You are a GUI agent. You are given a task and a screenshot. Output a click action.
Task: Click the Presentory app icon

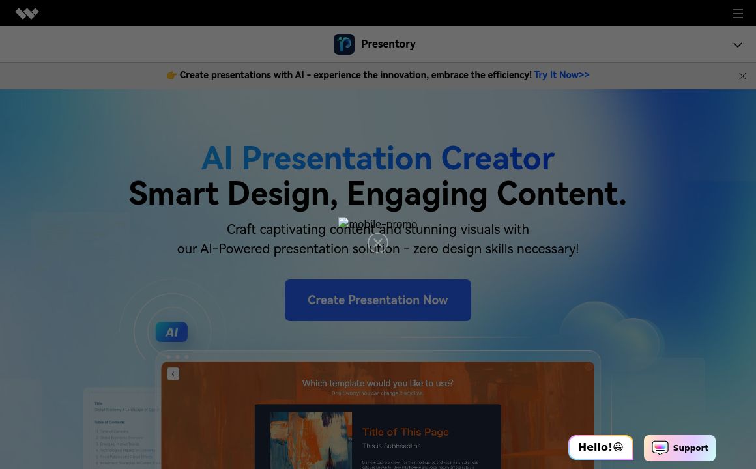pyautogui.click(x=344, y=44)
